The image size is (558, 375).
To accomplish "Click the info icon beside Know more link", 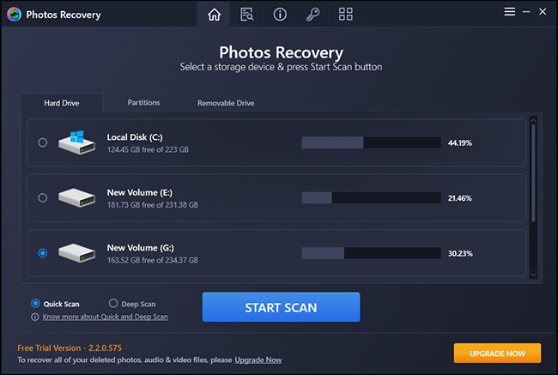I will click(35, 317).
